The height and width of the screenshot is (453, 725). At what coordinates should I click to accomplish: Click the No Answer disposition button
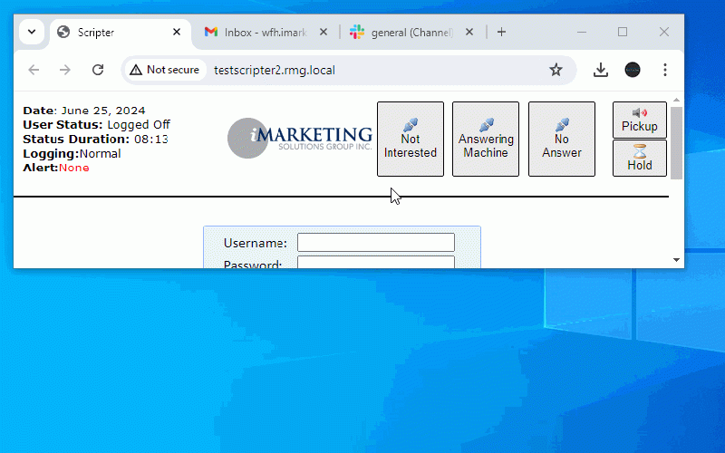pyautogui.click(x=561, y=140)
